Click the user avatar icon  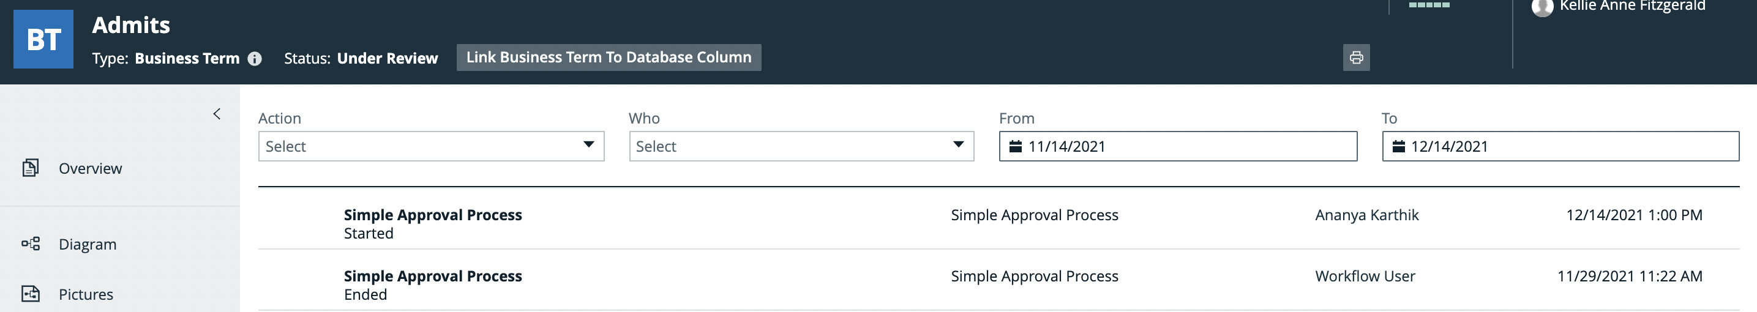coord(1542,7)
